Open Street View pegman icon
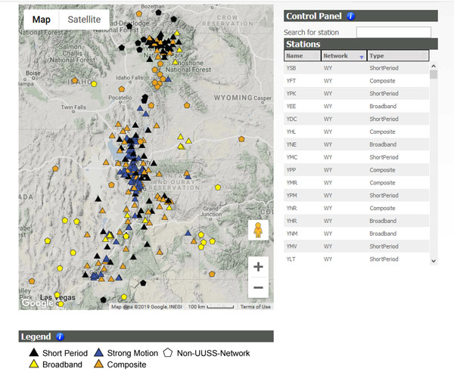This screenshot has height=375, width=454. click(258, 230)
